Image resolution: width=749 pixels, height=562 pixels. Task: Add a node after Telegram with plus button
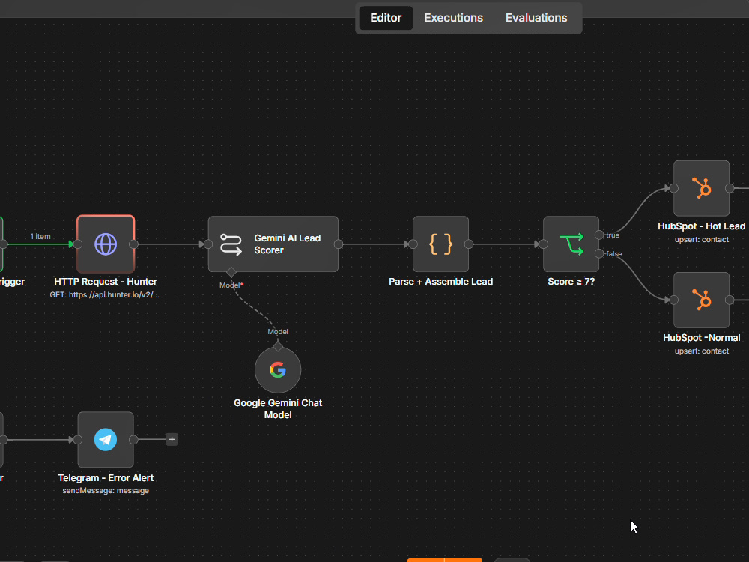tap(172, 440)
